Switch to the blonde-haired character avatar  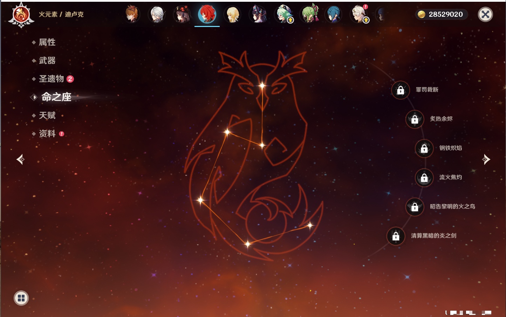(232, 15)
